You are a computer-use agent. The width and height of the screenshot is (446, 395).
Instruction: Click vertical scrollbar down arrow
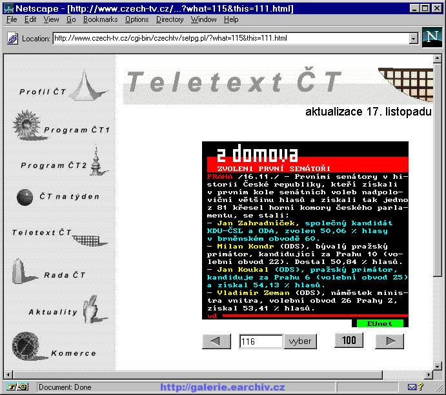point(438,366)
